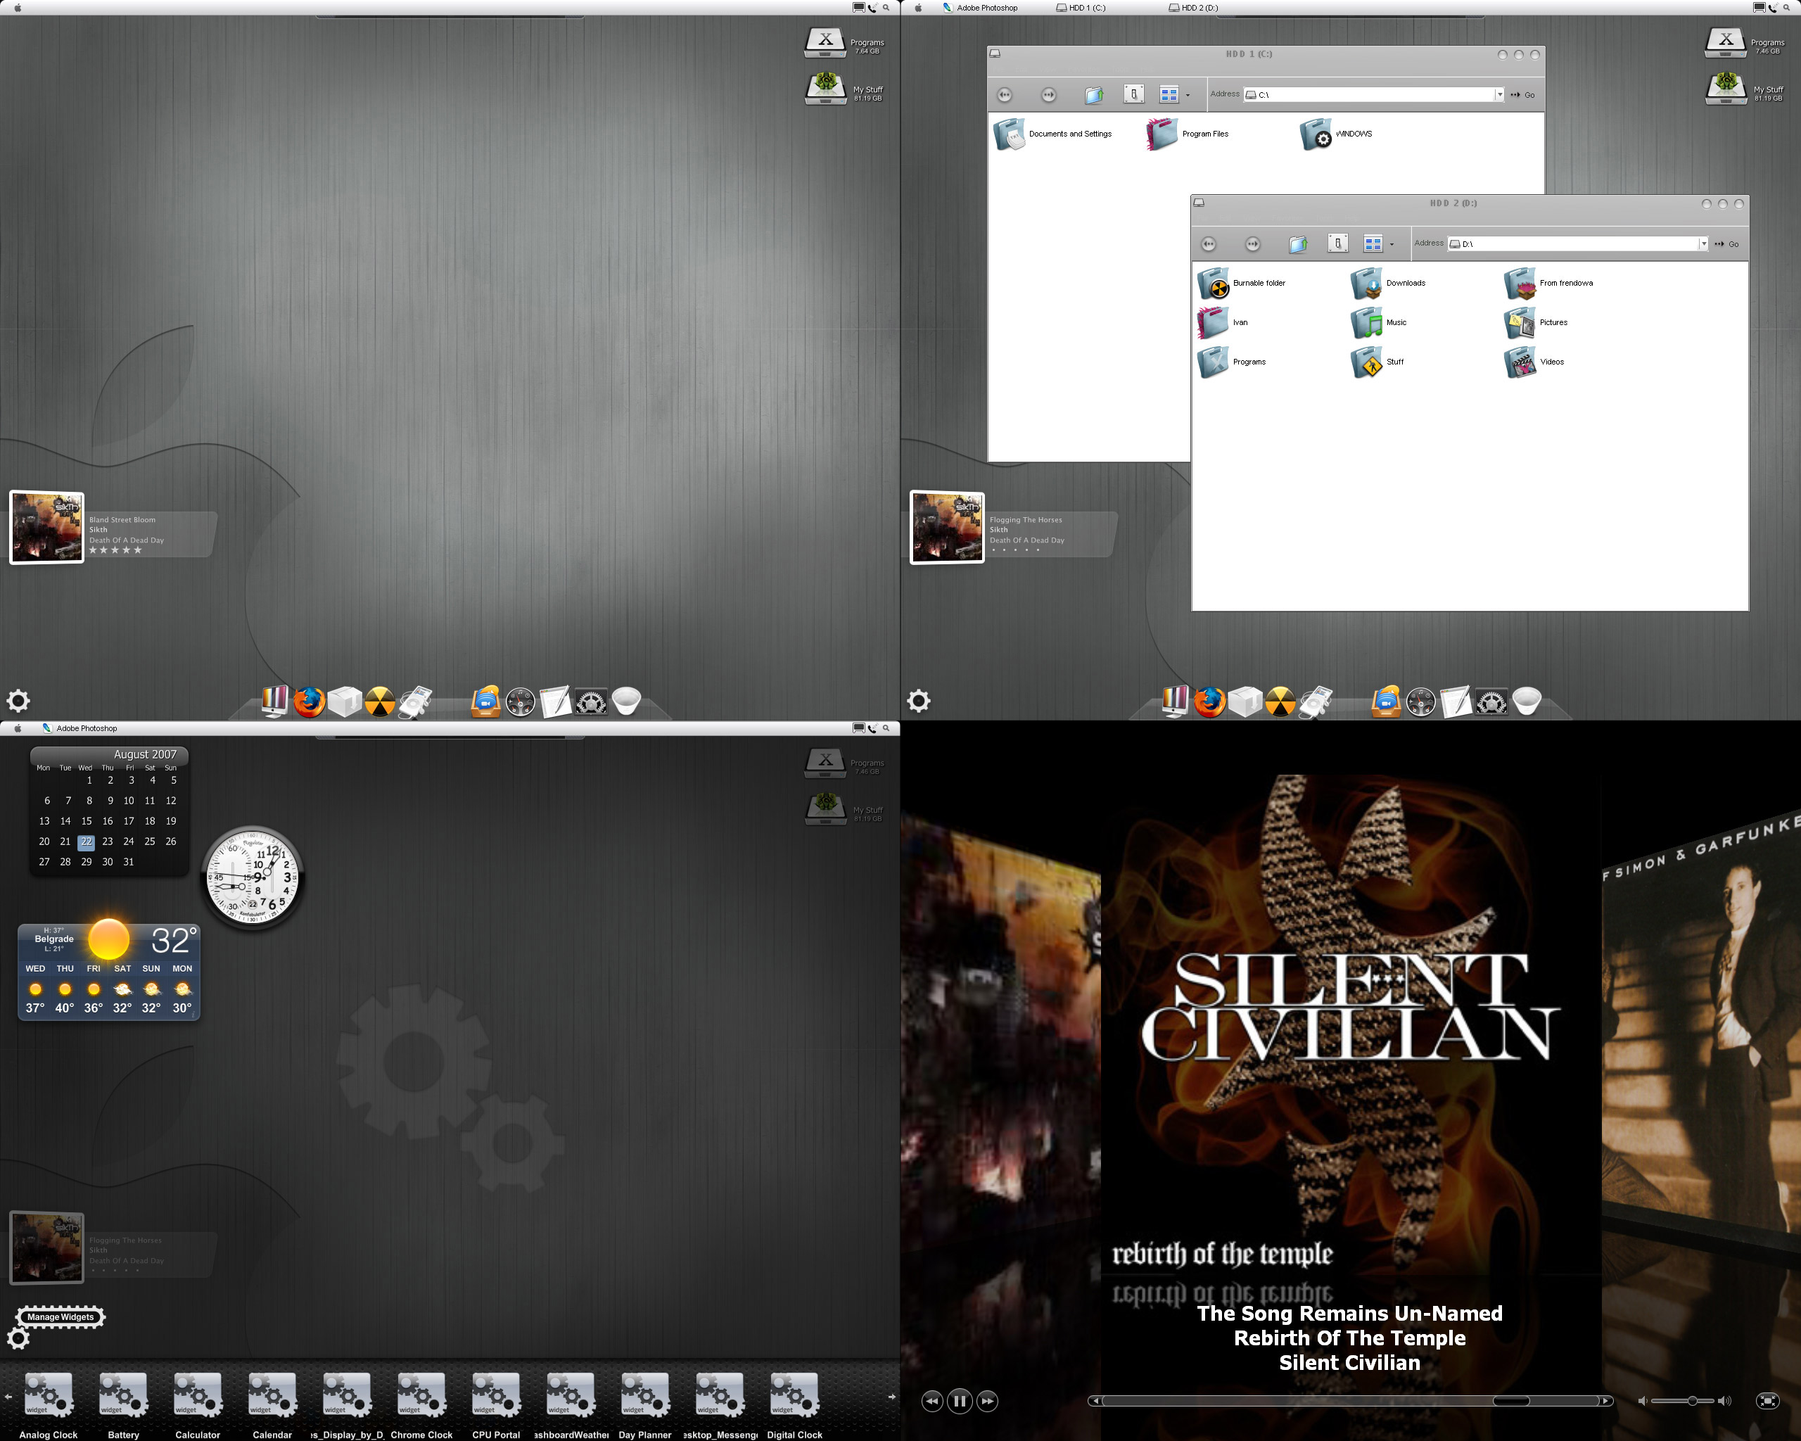The image size is (1801, 1441).
Task: Open address history dropdown in HDD 1 window
Action: [1499, 94]
